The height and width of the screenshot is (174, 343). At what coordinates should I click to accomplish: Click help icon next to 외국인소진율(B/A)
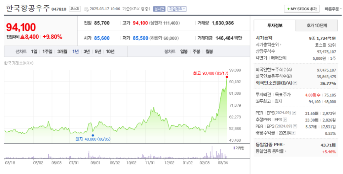point(295,83)
